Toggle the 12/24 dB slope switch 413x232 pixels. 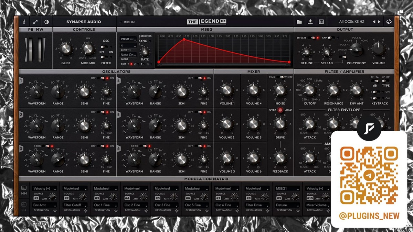click(x=375, y=81)
